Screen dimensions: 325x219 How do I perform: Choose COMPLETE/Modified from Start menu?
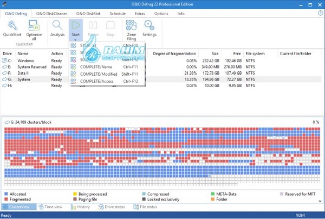pyautogui.click(x=107, y=74)
